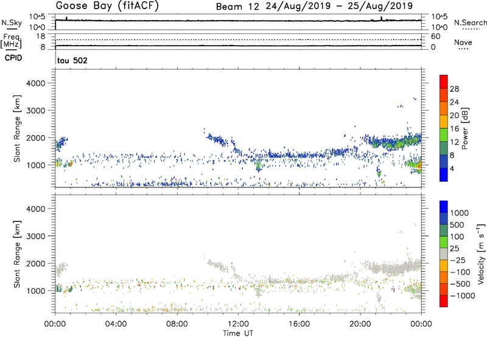Click the '-500' tick on the velocity colorbar
The width and height of the screenshot is (487, 337).
pos(460,284)
